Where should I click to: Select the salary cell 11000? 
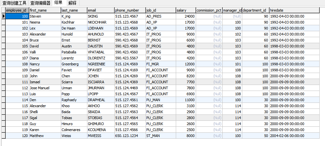(186, 100)
